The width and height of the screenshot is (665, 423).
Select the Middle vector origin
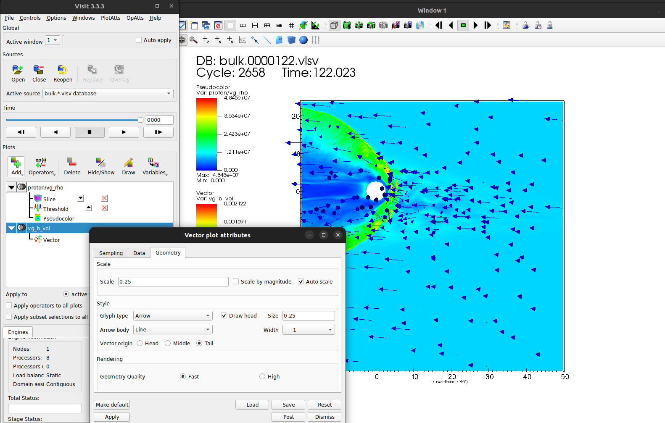point(168,344)
